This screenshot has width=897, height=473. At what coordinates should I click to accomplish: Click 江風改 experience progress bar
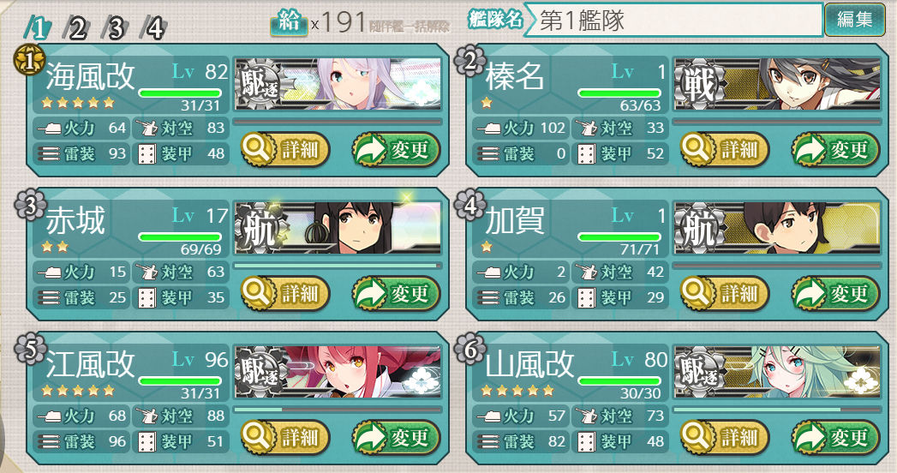point(338,410)
